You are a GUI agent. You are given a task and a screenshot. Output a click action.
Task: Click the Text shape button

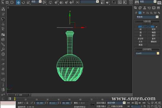tap(140, 42)
